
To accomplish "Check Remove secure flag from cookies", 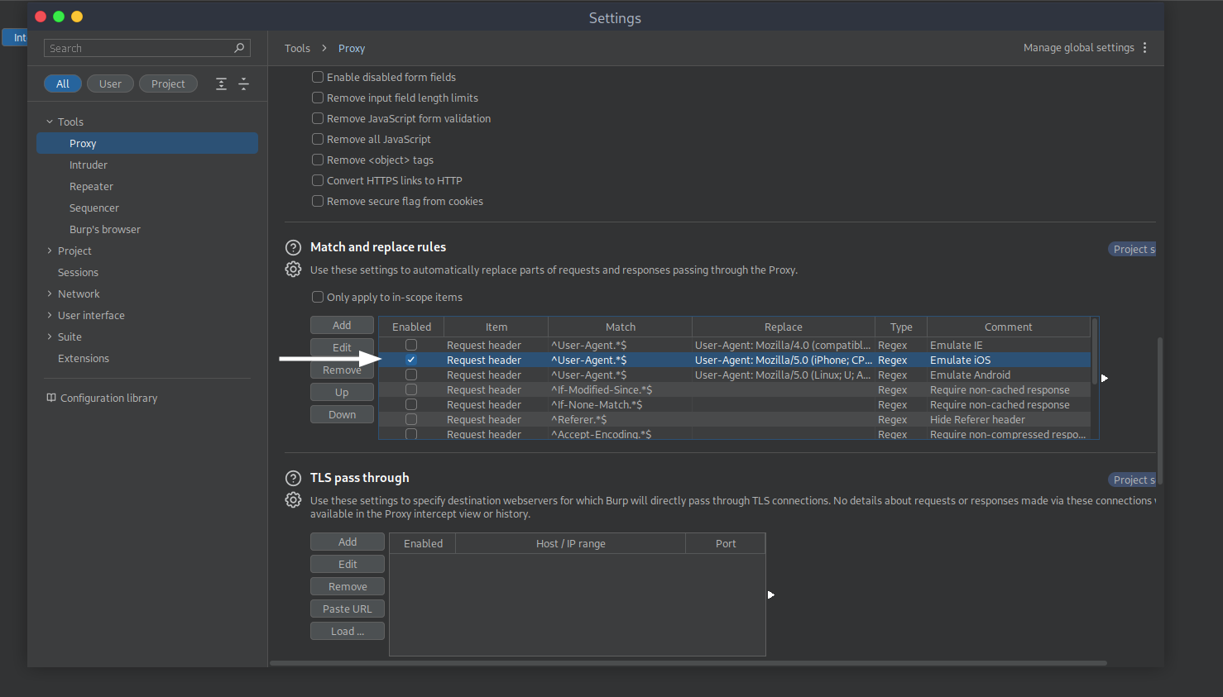I will click(317, 201).
